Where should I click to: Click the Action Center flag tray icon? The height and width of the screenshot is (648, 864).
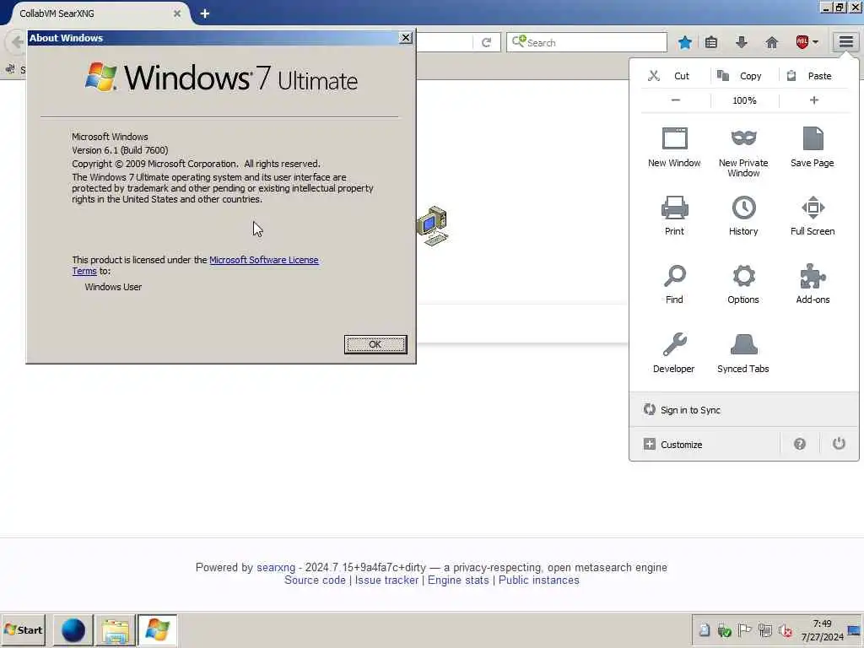pos(744,629)
